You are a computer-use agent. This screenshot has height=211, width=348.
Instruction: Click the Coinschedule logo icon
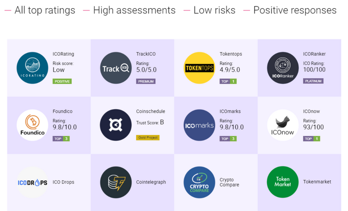coord(116,125)
